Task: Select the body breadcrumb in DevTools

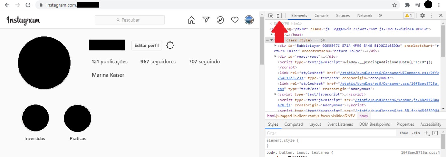Action: (x=364, y=116)
